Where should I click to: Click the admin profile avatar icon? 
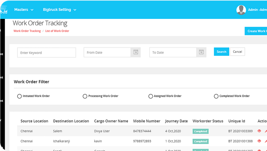(x=241, y=10)
